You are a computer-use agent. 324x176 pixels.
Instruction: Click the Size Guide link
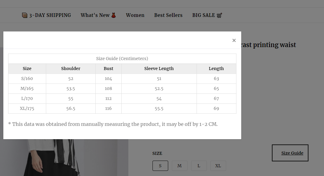[x=292, y=153]
